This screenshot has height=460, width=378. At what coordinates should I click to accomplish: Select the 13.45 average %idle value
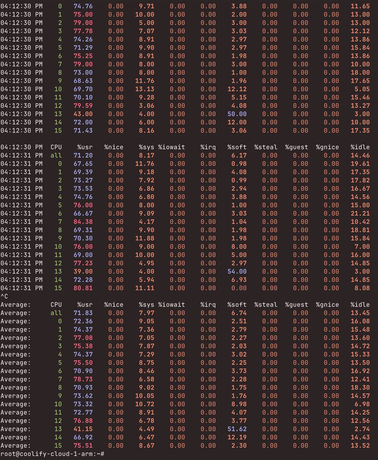point(360,313)
